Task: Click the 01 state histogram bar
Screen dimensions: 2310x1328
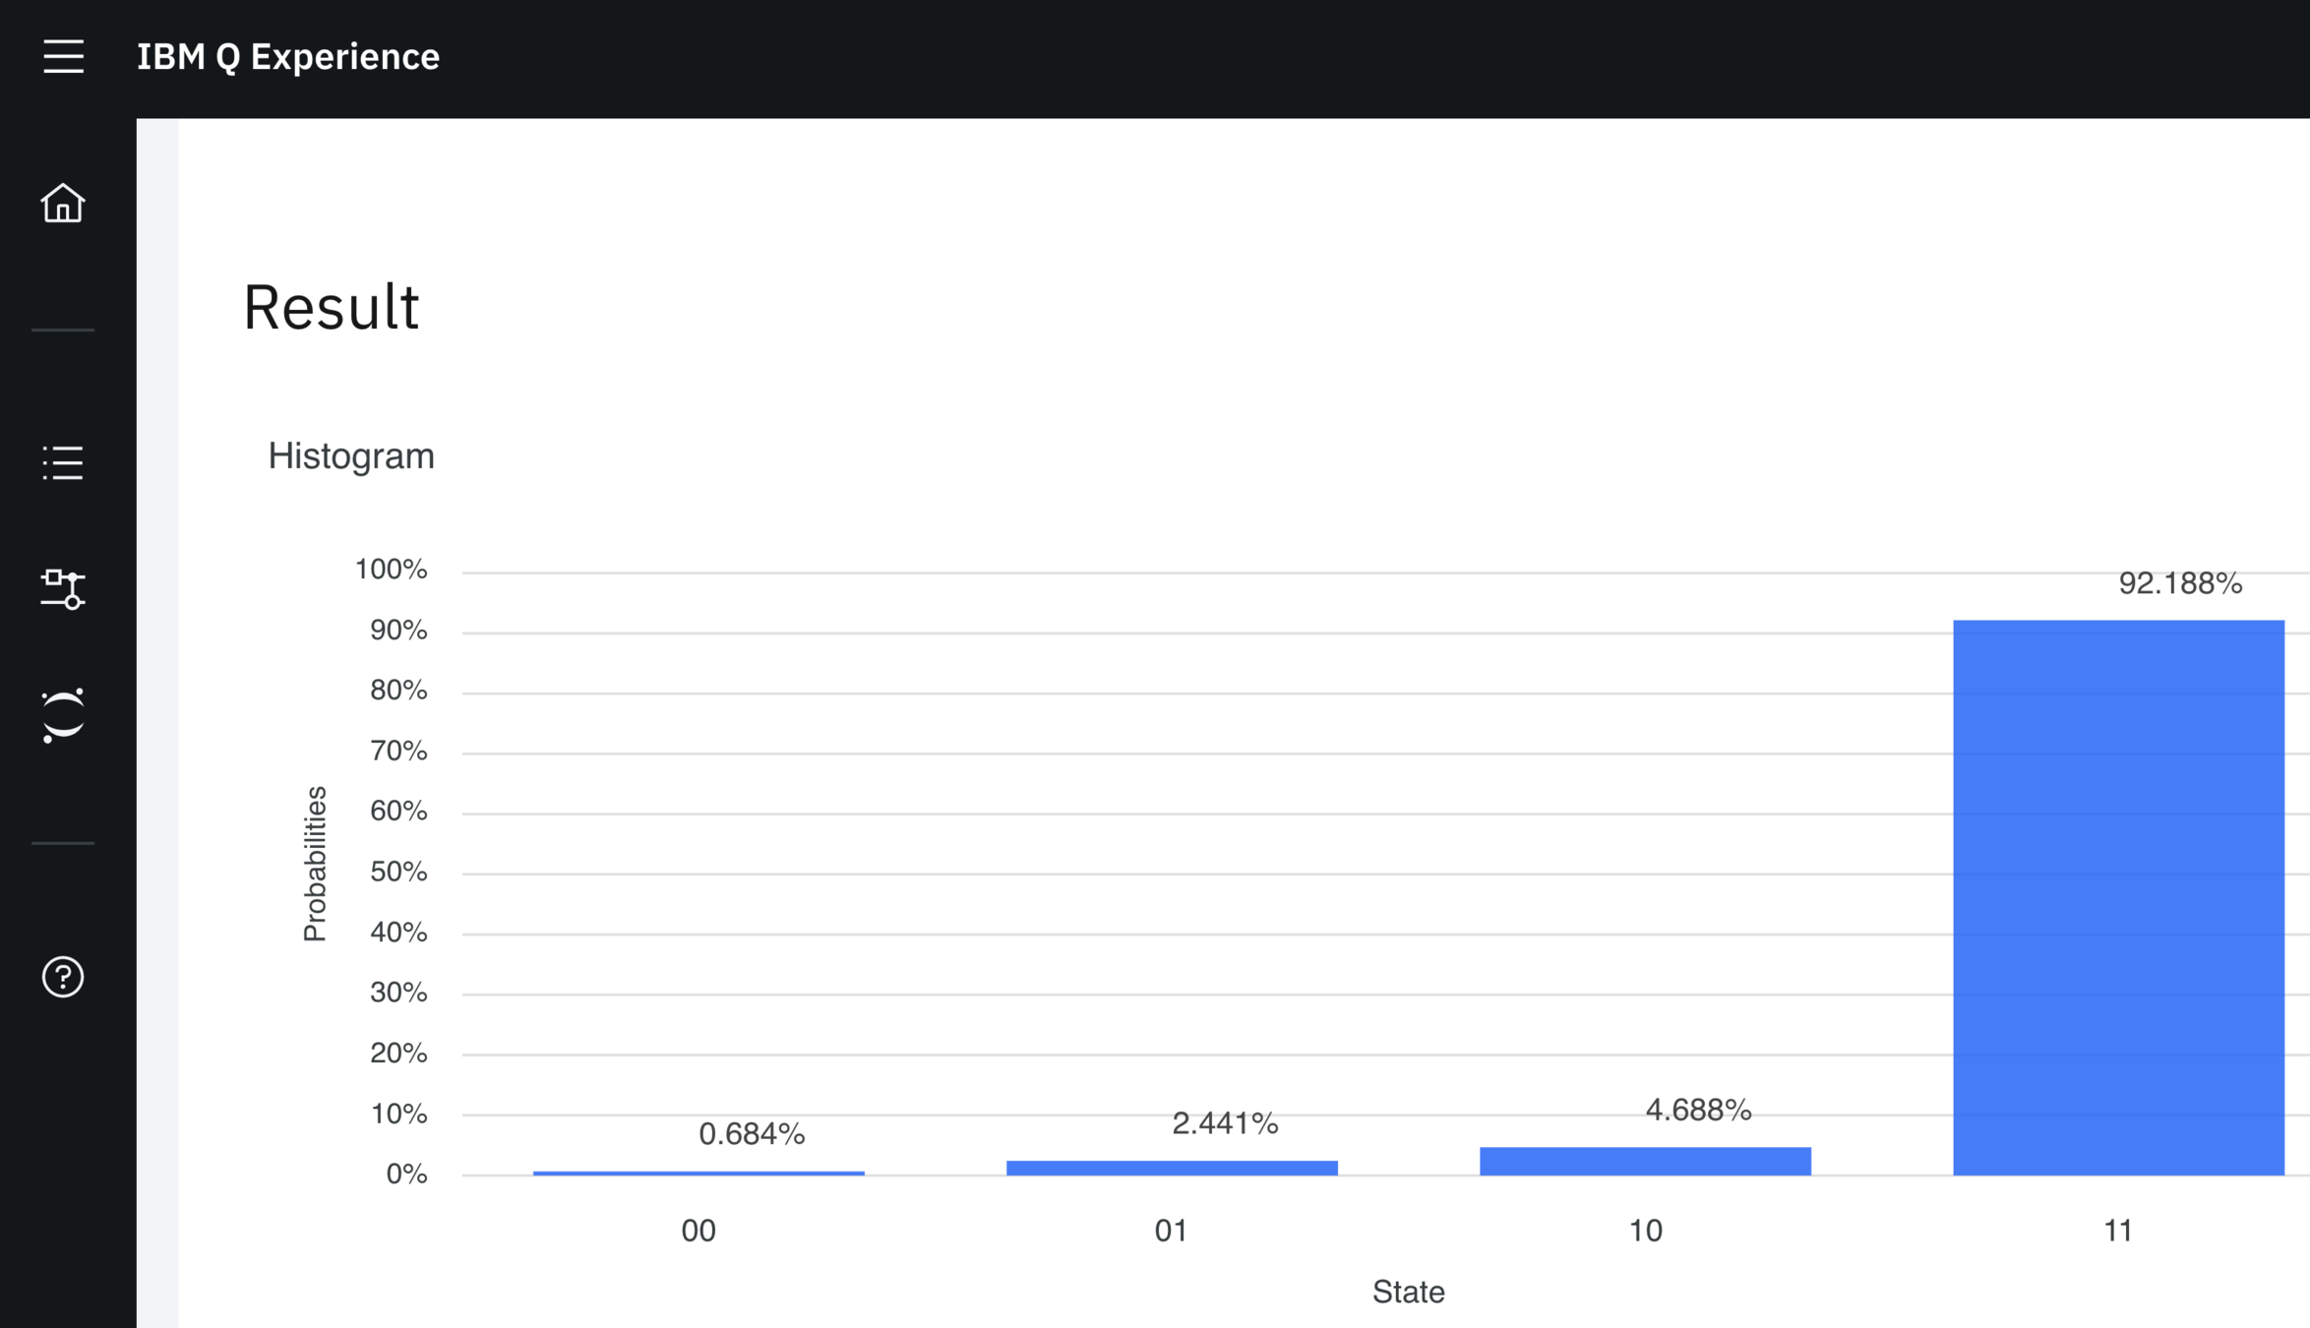Action: pyautogui.click(x=1172, y=1168)
